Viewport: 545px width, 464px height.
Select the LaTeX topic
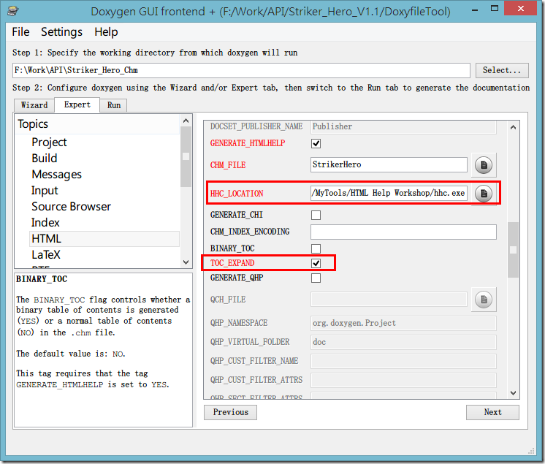coord(46,255)
